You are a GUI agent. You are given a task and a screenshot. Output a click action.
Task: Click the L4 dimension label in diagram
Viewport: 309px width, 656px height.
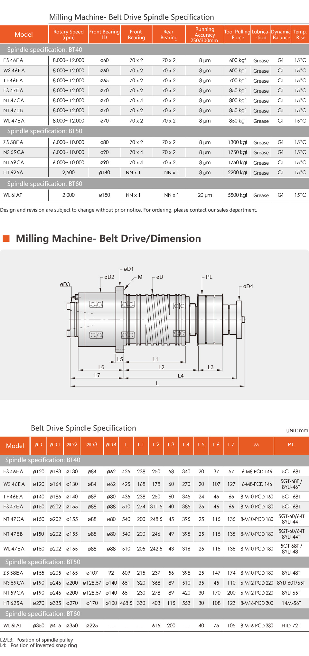[x=181, y=376]
